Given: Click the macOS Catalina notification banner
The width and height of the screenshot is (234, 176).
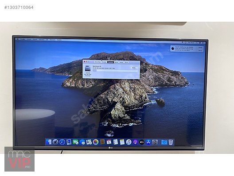Looking at the screenshot, I should pos(187,49).
